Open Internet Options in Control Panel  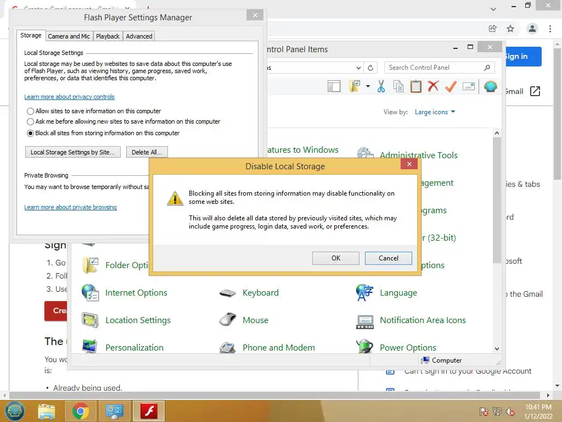(x=125, y=293)
